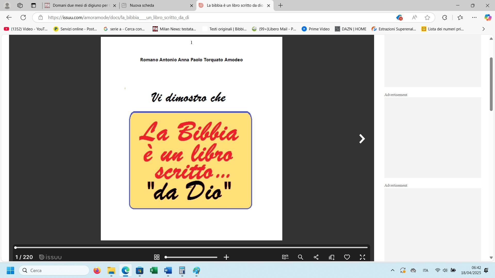Open browser Settings and more menu

click(x=474, y=18)
